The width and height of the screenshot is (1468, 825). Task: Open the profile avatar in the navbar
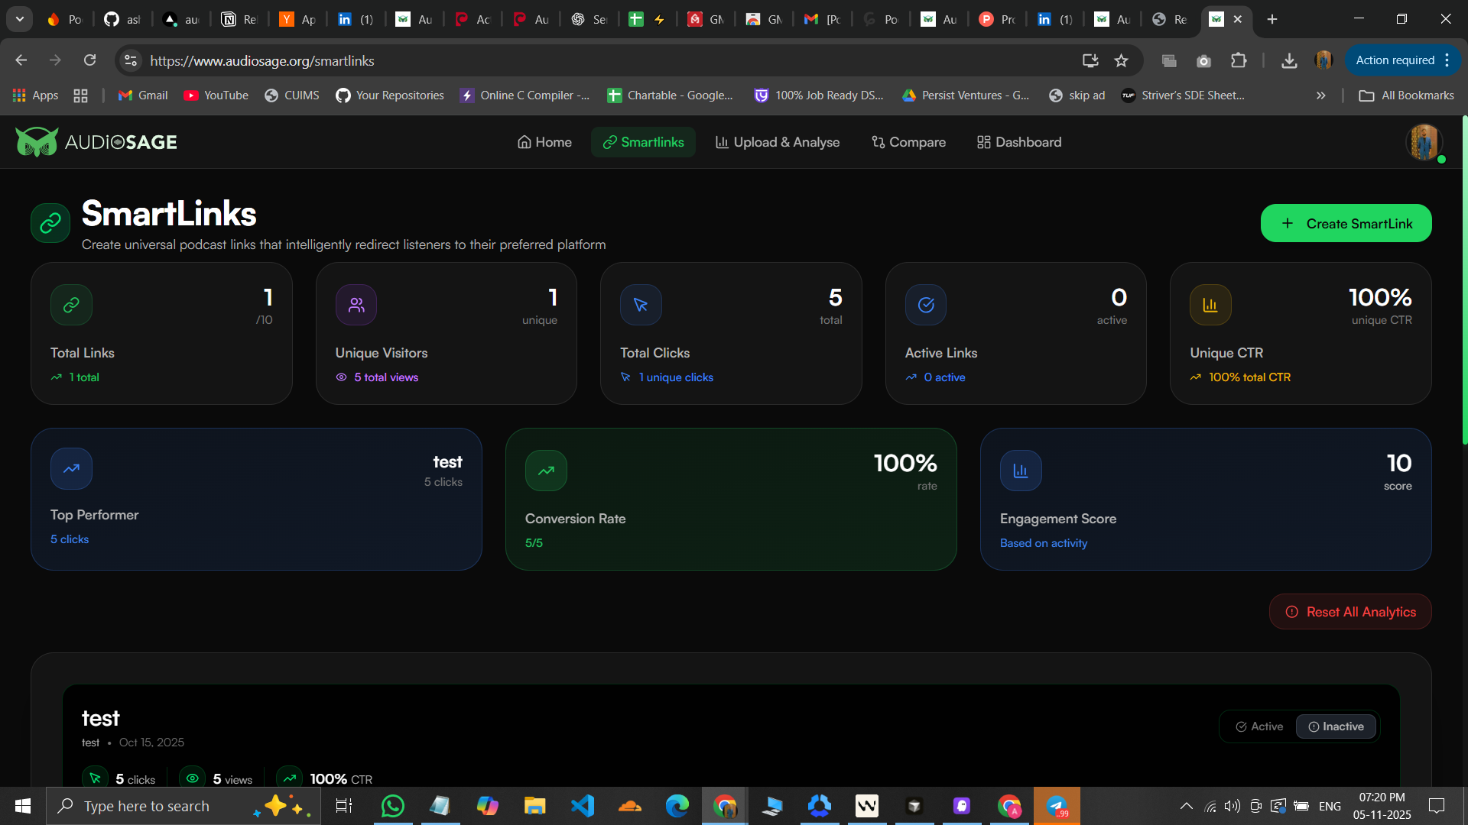tap(1424, 142)
